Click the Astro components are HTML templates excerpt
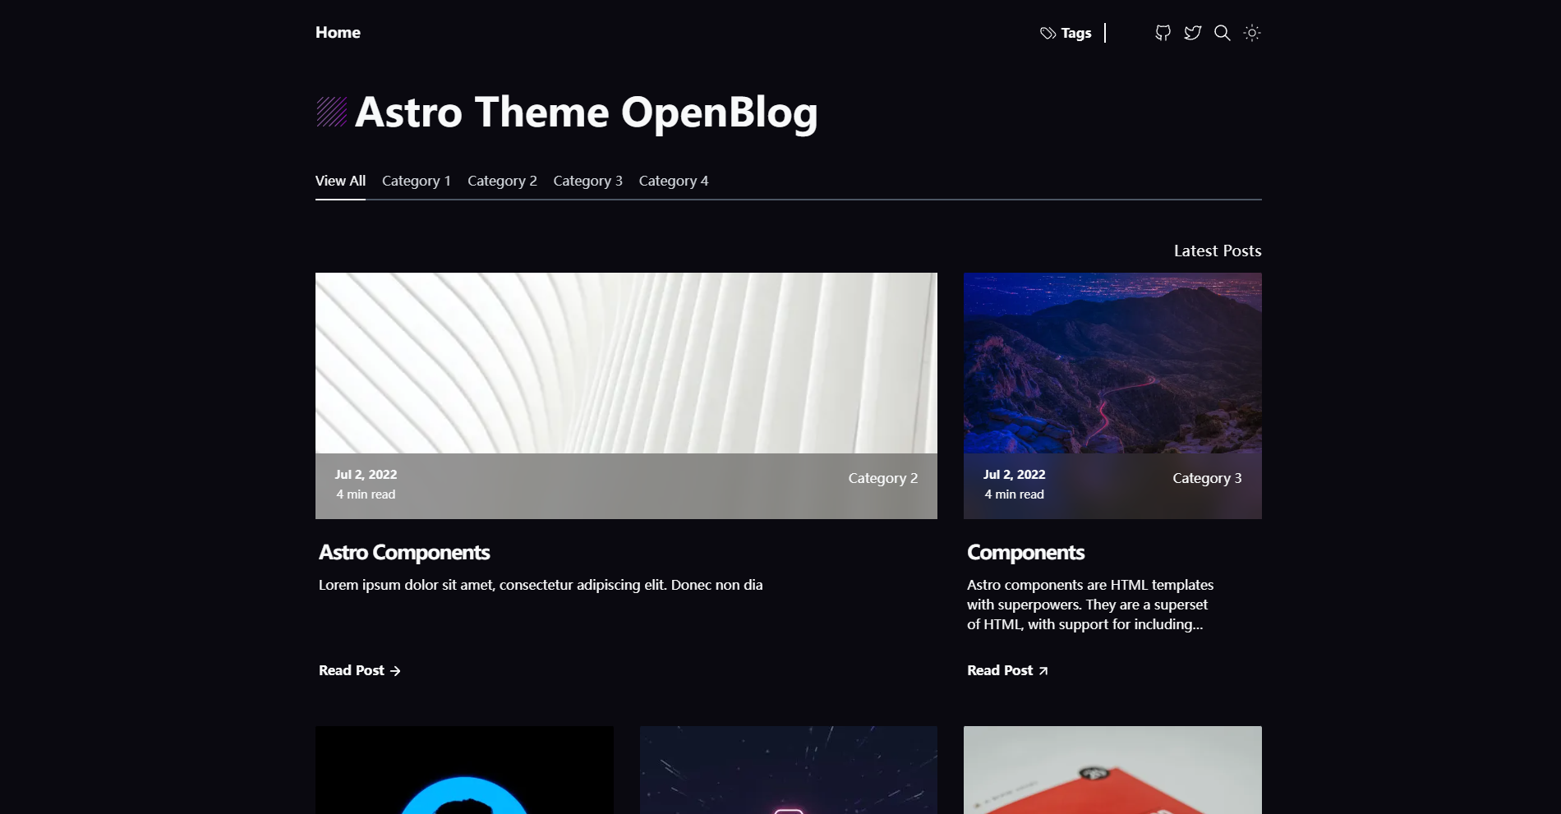This screenshot has width=1561, height=814. pos(1090,605)
